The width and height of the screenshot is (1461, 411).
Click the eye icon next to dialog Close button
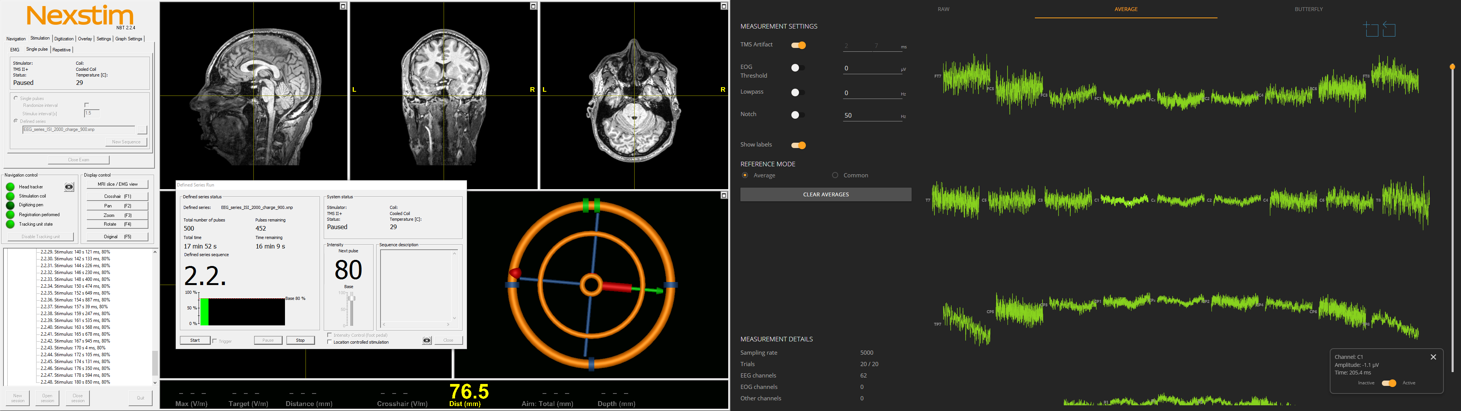(x=427, y=341)
